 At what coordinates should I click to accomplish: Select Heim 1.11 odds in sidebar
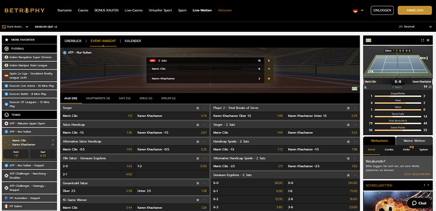(16, 154)
